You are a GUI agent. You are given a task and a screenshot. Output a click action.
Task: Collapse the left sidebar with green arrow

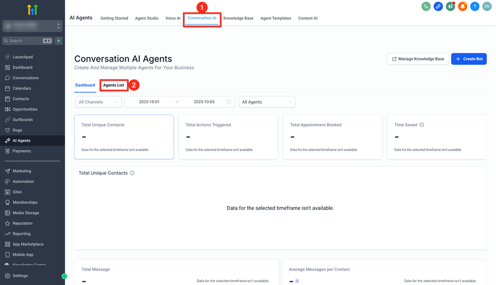[65, 276]
